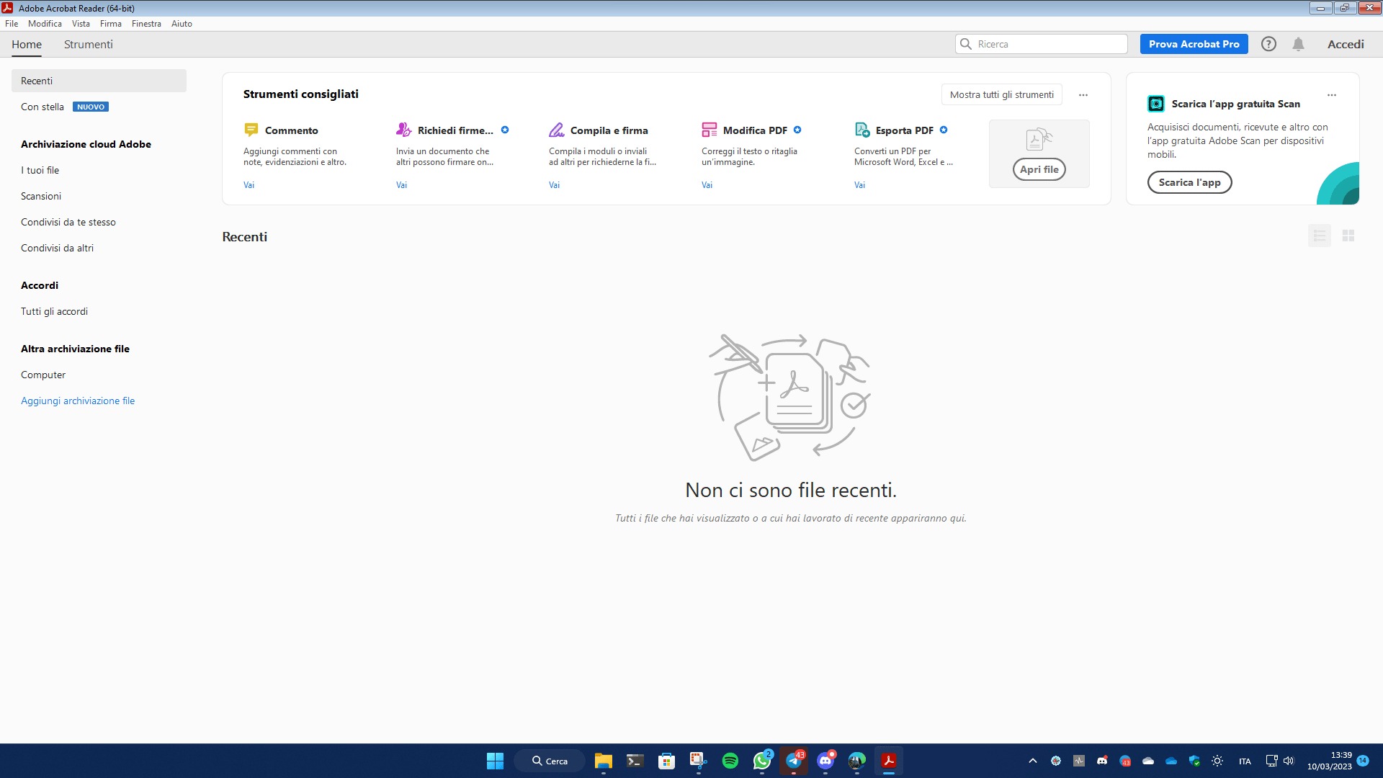The image size is (1383, 778).
Task: Switch Recenti to list view
Action: pyautogui.click(x=1320, y=236)
